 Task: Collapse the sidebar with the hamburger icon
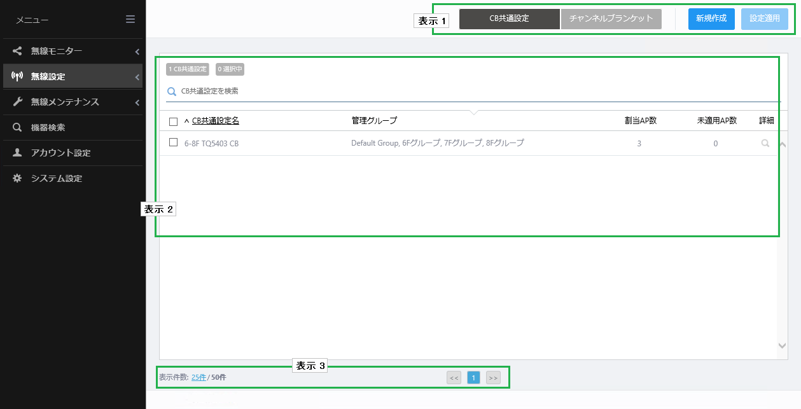[x=130, y=19]
